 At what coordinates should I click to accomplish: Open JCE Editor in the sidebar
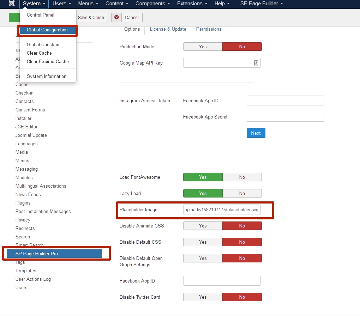point(26,127)
